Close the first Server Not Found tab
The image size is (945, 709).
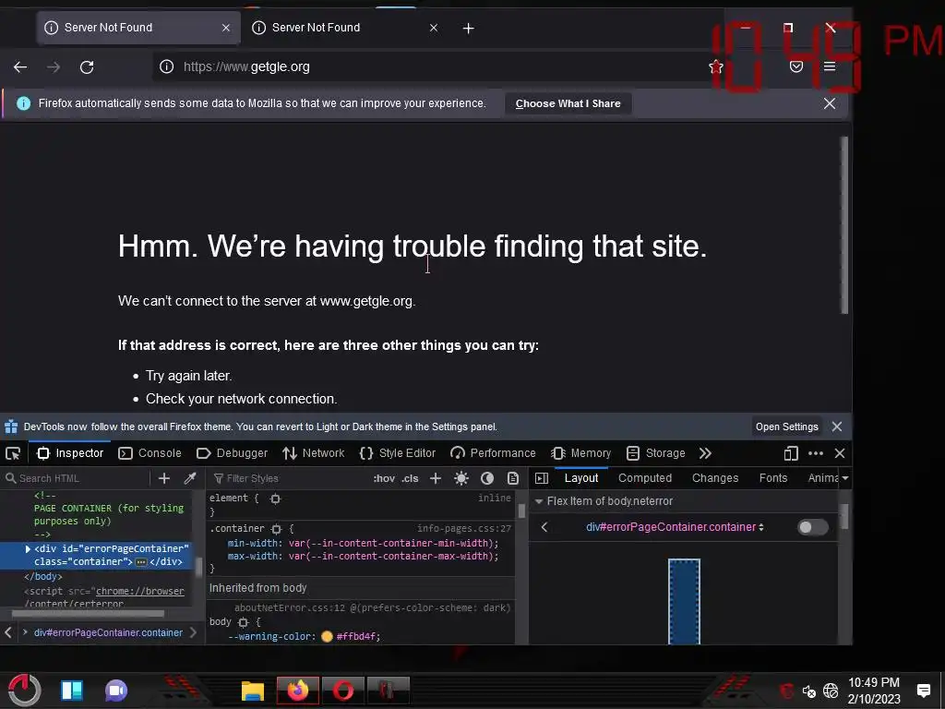226,28
